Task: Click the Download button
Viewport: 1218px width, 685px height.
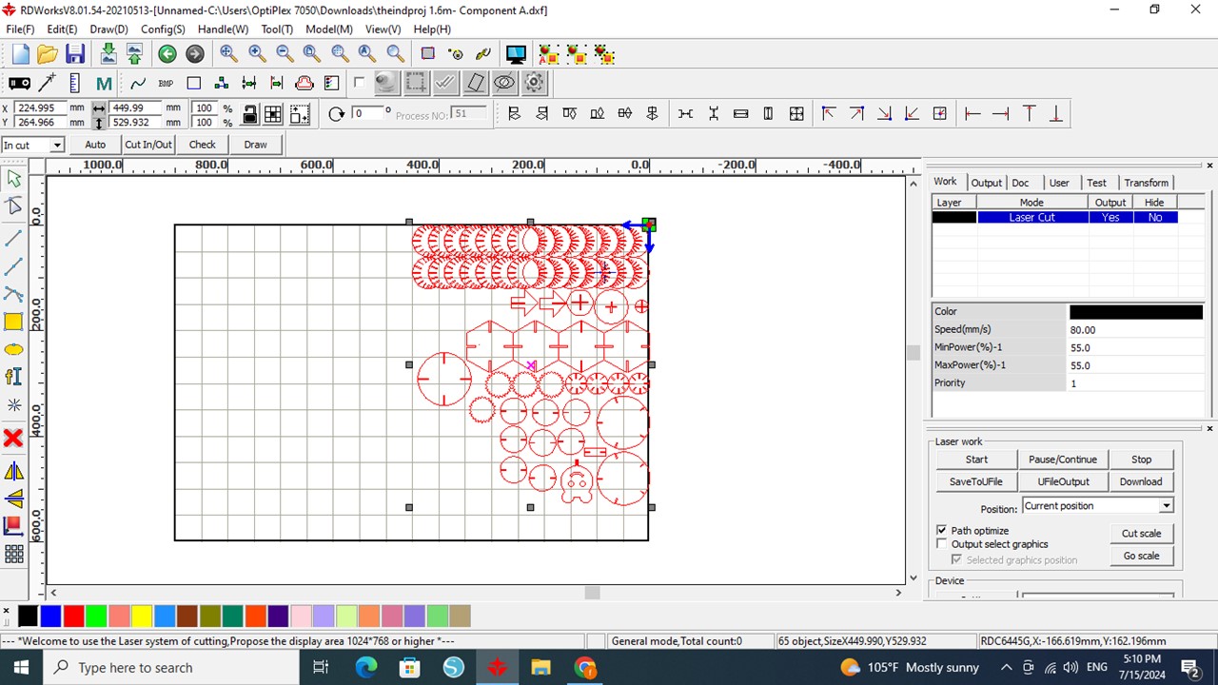Action: tap(1141, 481)
